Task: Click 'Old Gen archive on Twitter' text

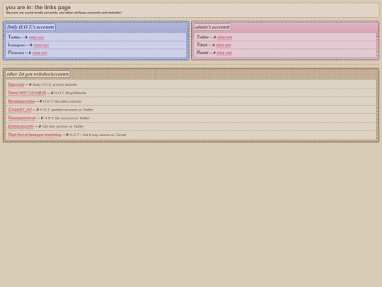Action: [x=63, y=126]
